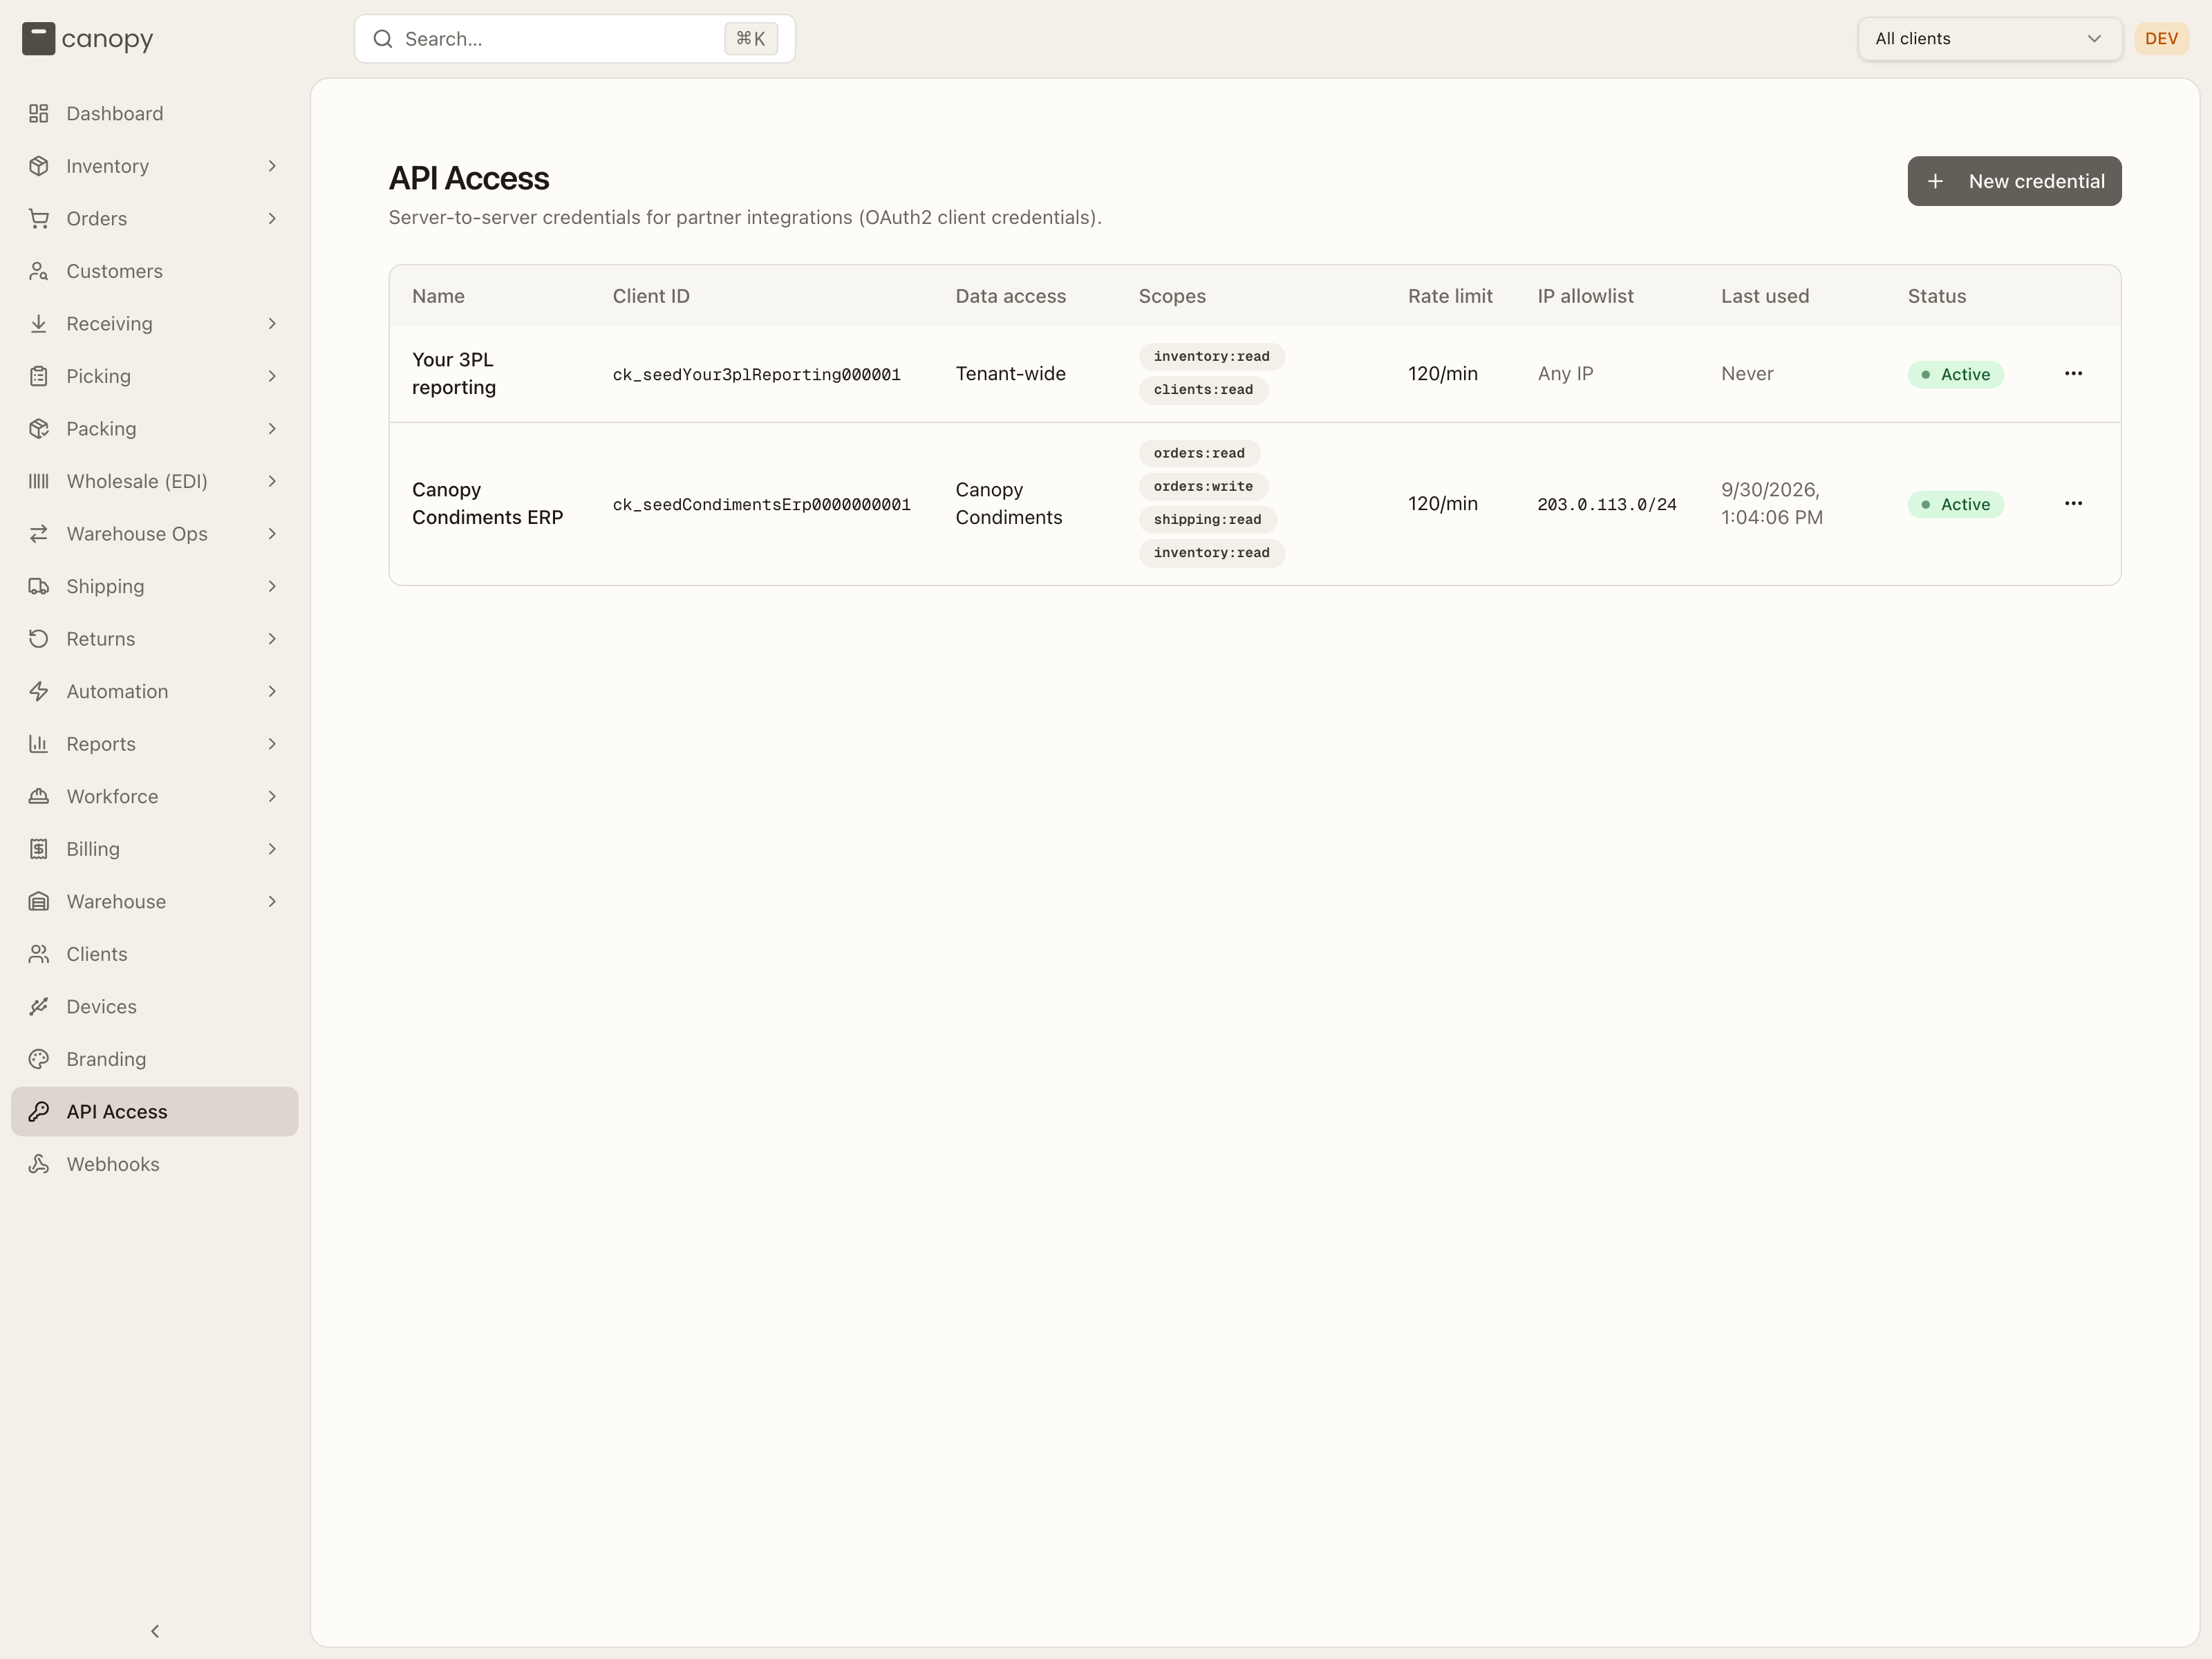Screen dimensions: 2212x1659
Task: Click the Inventory box icon
Action: [x=38, y=166]
